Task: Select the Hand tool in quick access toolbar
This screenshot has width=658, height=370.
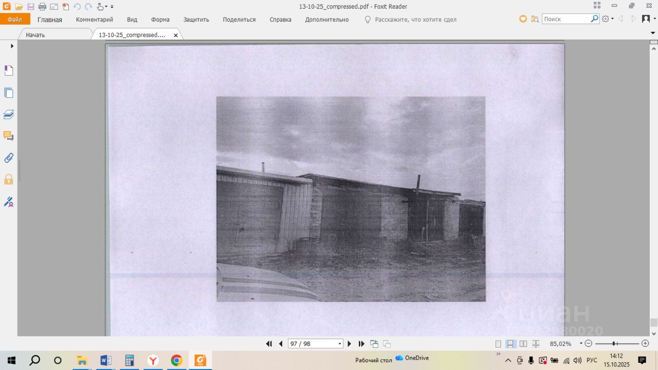Action: pos(100,7)
